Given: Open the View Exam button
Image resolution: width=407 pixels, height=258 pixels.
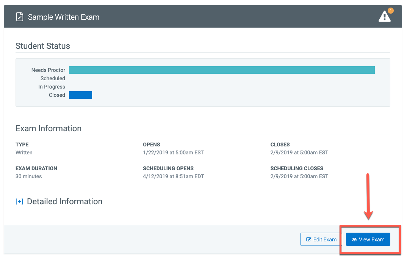Looking at the screenshot, I should (368, 239).
